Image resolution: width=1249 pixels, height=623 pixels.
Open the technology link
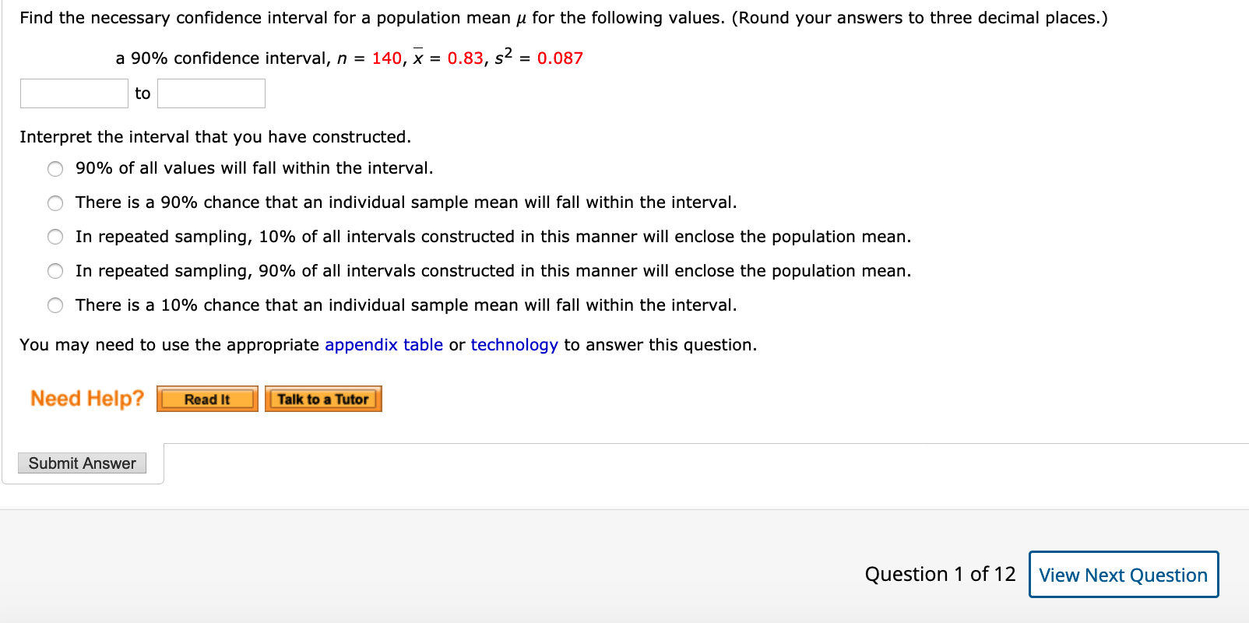[514, 344]
